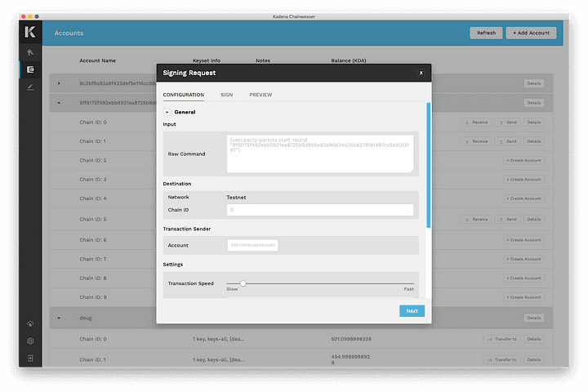Click the Testnet network value

[236, 198]
